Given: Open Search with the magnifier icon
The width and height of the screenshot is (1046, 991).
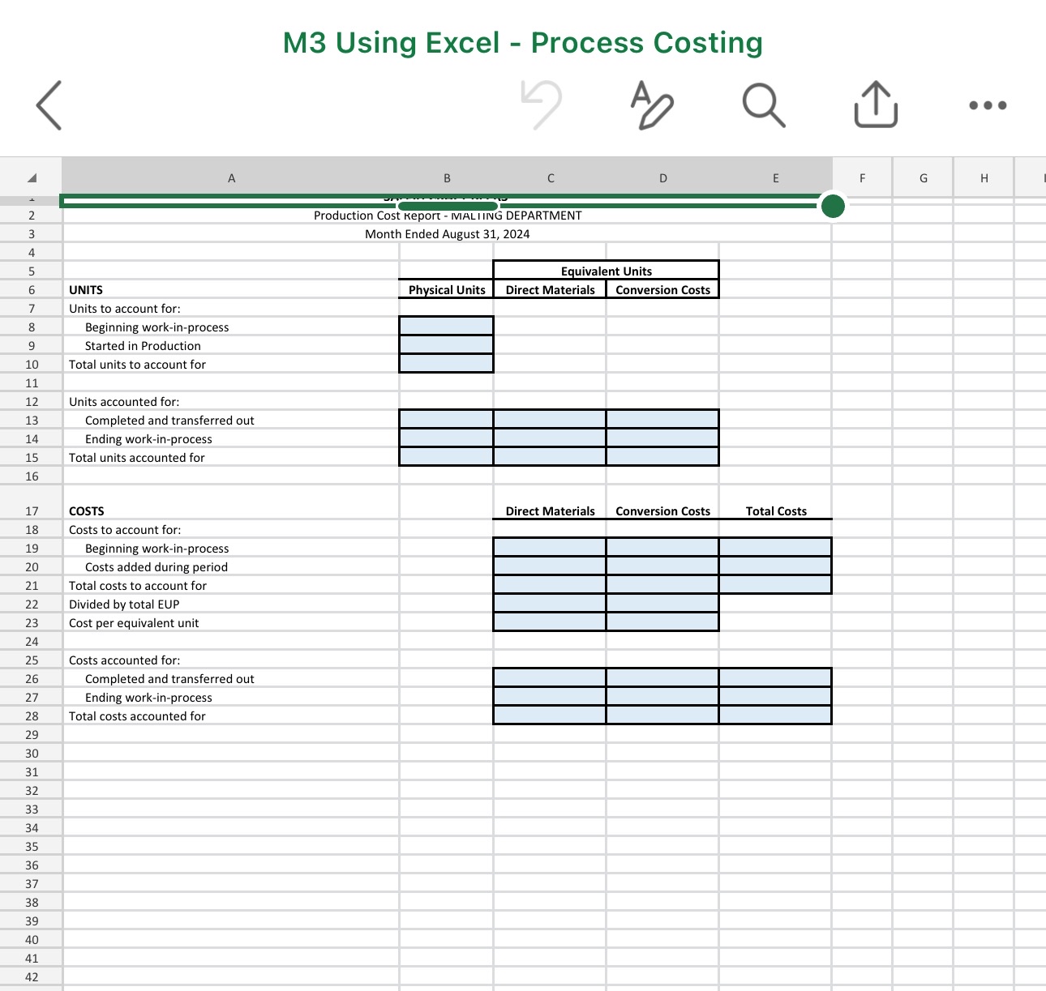Looking at the screenshot, I should pos(763,105).
